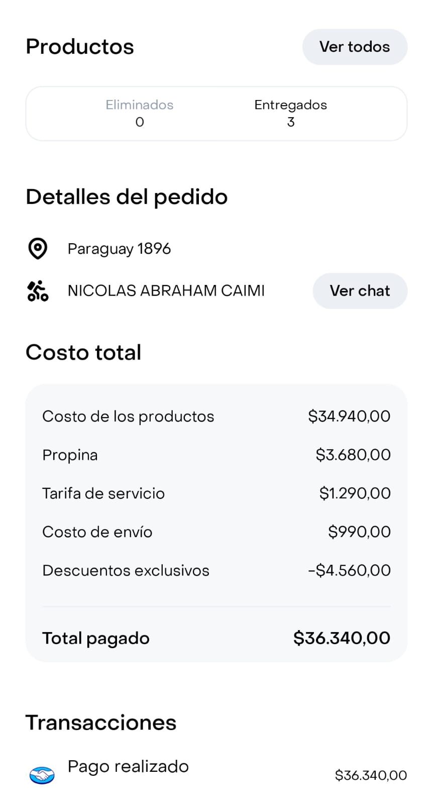The height and width of the screenshot is (804, 433).
Task: Select the Eliminados products counter
Action: coord(139,113)
